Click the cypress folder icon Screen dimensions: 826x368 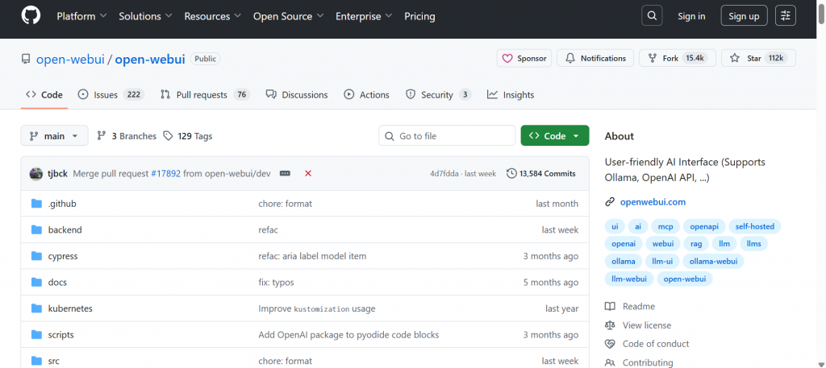point(36,256)
